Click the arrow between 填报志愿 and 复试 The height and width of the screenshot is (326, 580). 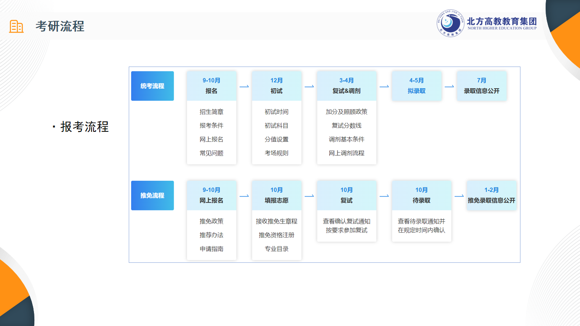tap(309, 196)
